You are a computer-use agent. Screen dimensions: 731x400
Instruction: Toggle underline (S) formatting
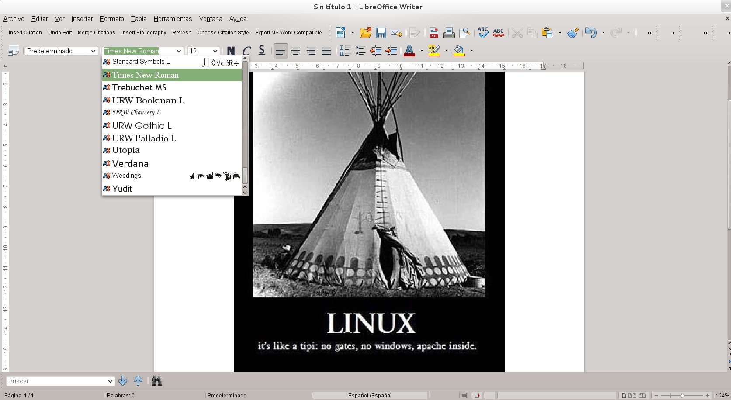262,51
